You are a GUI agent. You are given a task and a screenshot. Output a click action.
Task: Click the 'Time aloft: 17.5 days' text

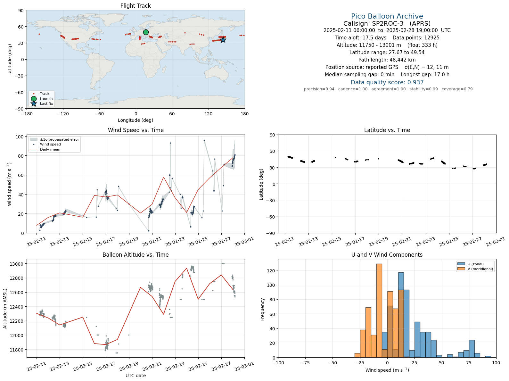[x=360, y=38]
